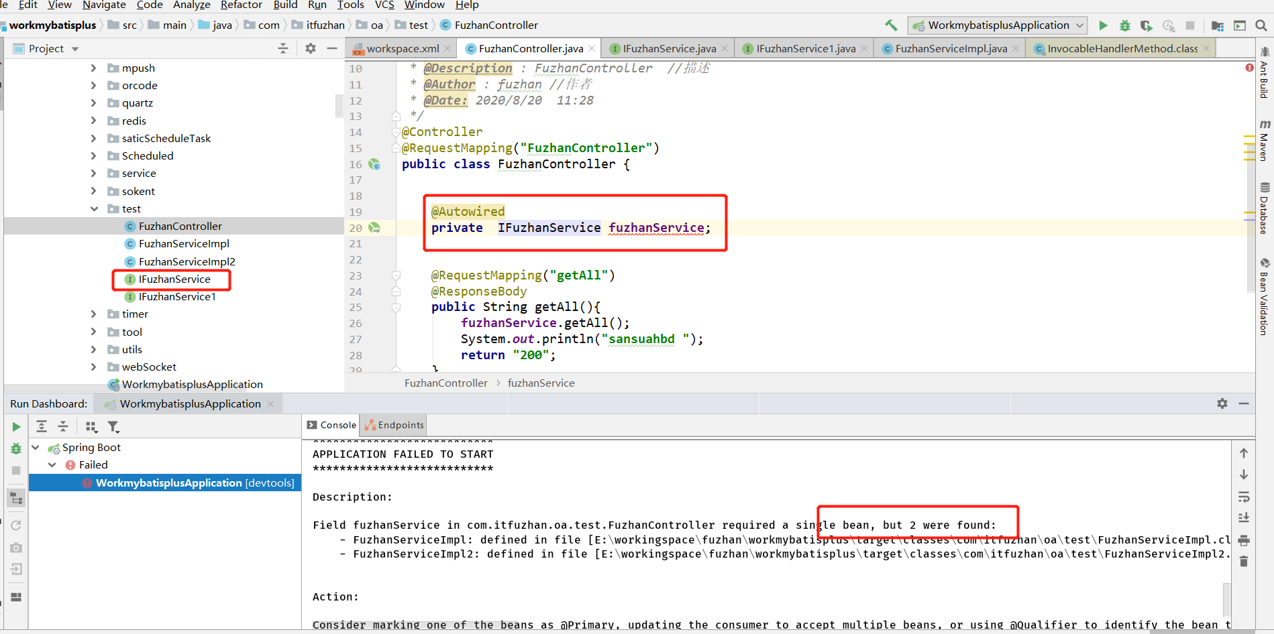
Task: Hide the Project panel with minus icon
Action: 332,48
